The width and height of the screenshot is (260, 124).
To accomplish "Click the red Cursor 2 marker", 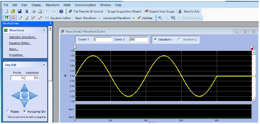I will click(x=252, y=48).
